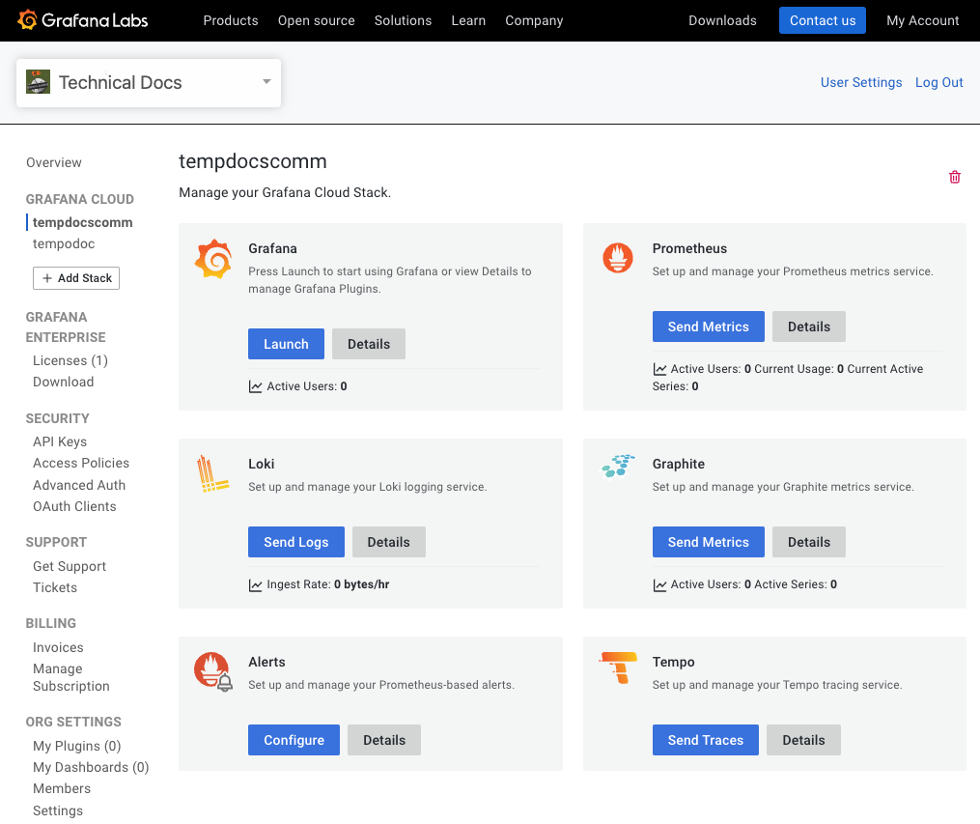Select the Loki logging service icon
The height and width of the screenshot is (824, 980).
(x=212, y=474)
